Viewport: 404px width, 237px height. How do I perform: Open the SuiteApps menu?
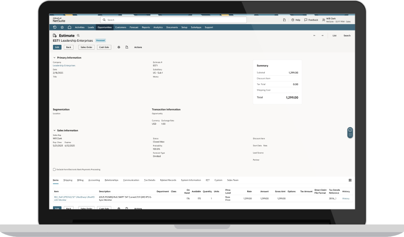pos(196,27)
